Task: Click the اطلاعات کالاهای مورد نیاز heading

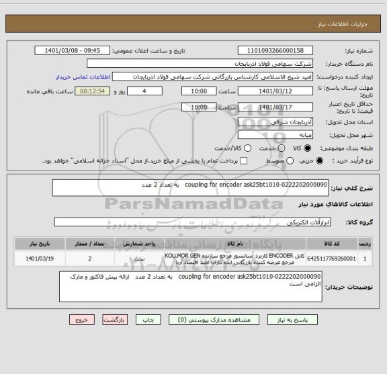Action: coord(336,204)
